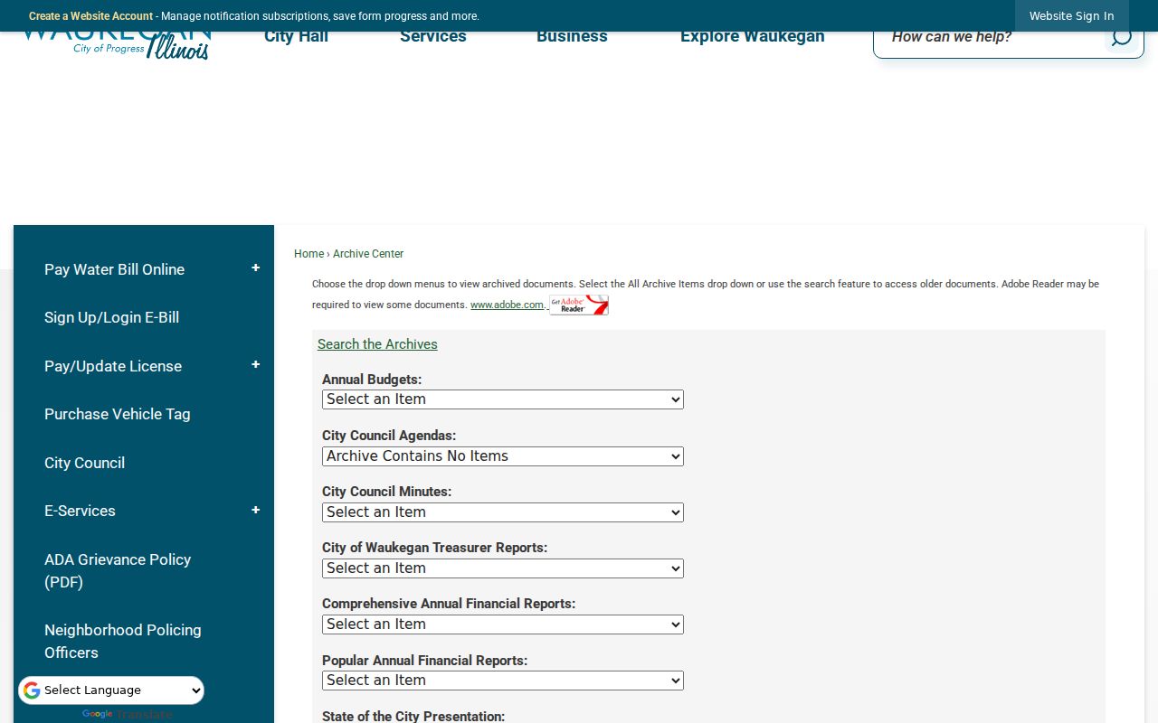Expand E-Services submenu
Image resolution: width=1158 pixels, height=723 pixels.
tap(255, 511)
